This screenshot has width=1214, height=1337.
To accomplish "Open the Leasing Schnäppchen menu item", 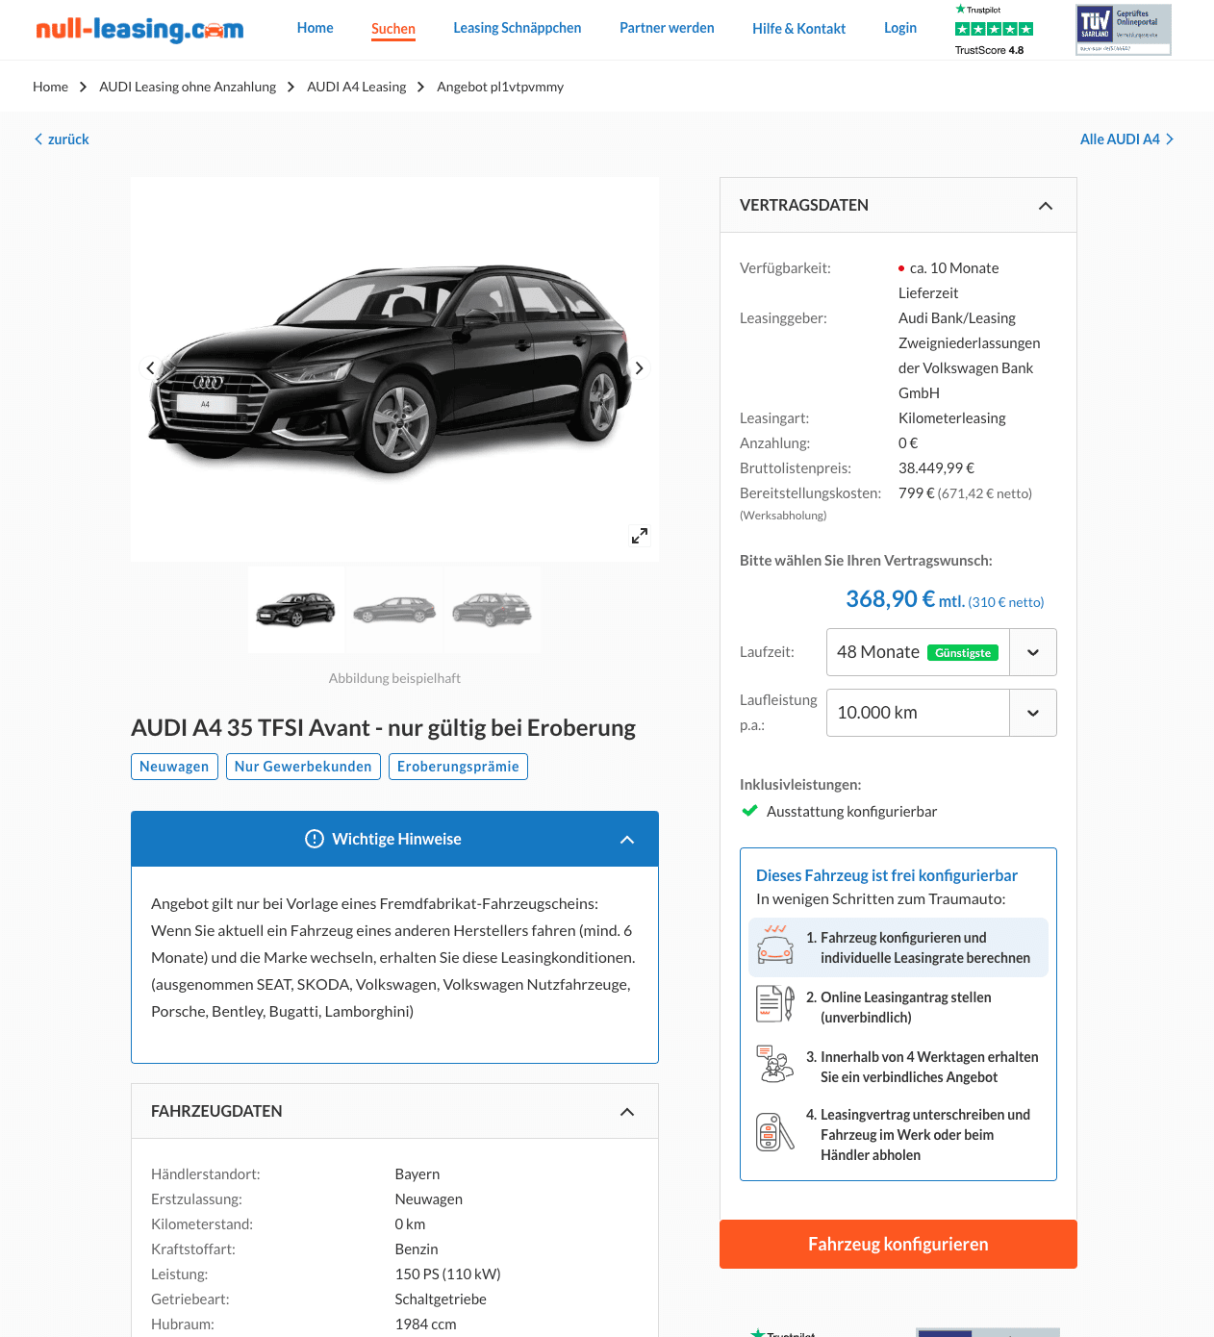I will [518, 28].
